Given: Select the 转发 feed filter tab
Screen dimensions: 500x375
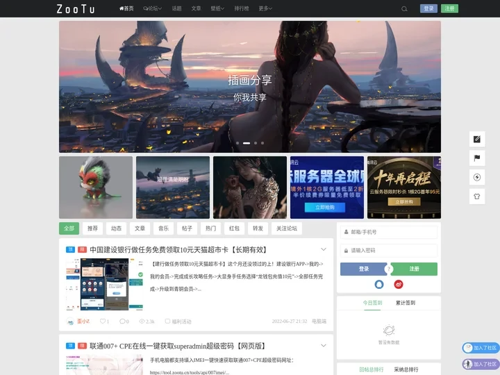Looking at the screenshot, I should (258, 228).
